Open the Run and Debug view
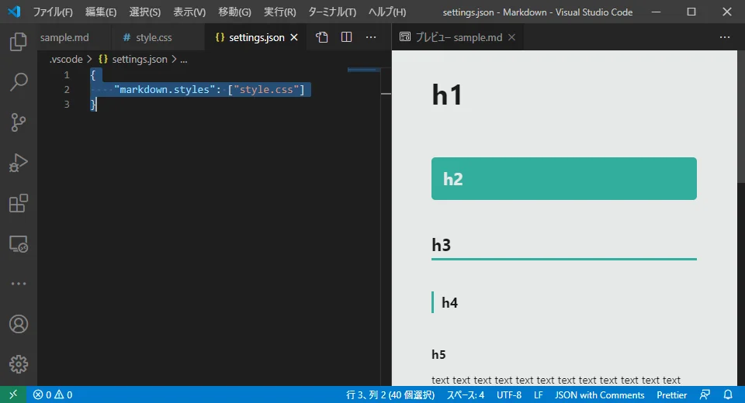The width and height of the screenshot is (745, 403). (x=19, y=163)
